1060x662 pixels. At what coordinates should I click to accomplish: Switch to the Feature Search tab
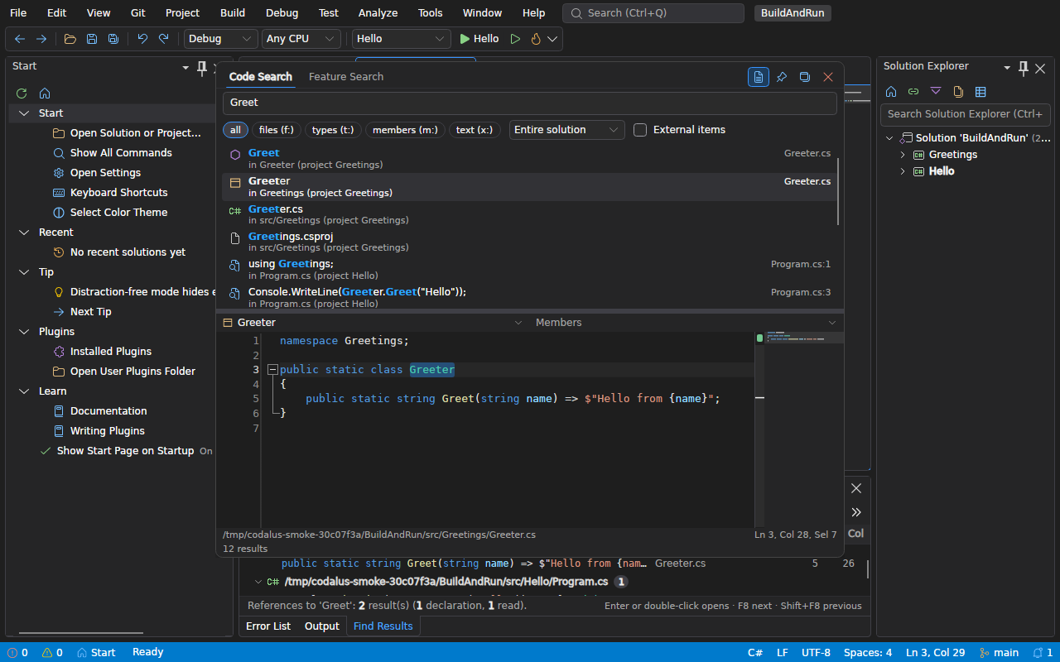346,77
